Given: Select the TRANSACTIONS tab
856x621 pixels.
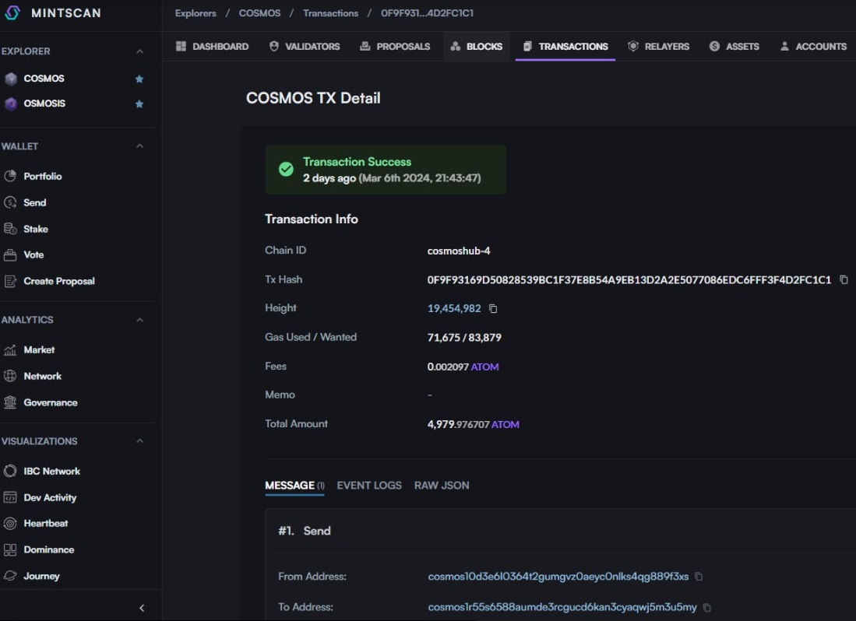Looking at the screenshot, I should 565,47.
